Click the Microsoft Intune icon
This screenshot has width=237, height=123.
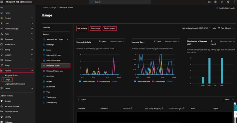click(x=2, y=111)
